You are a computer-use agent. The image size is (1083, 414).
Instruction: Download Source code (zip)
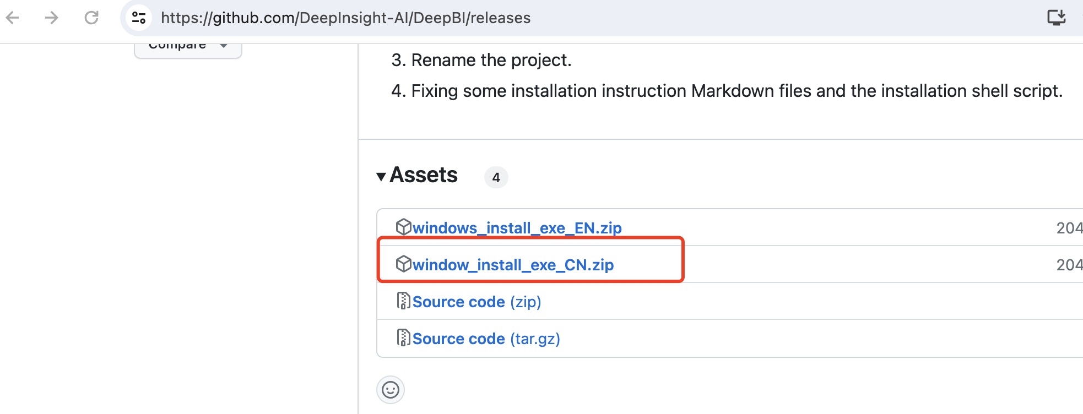click(476, 302)
